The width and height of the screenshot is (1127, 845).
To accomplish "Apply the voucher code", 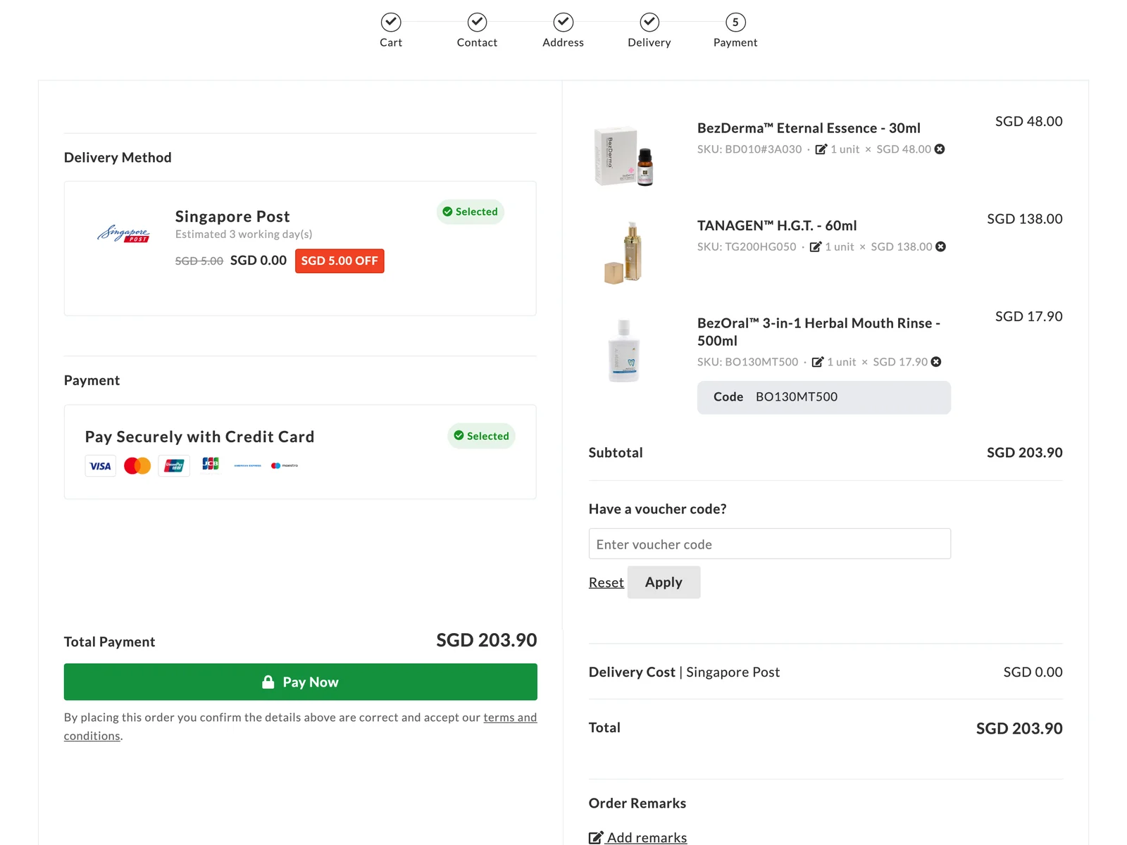I will [664, 582].
